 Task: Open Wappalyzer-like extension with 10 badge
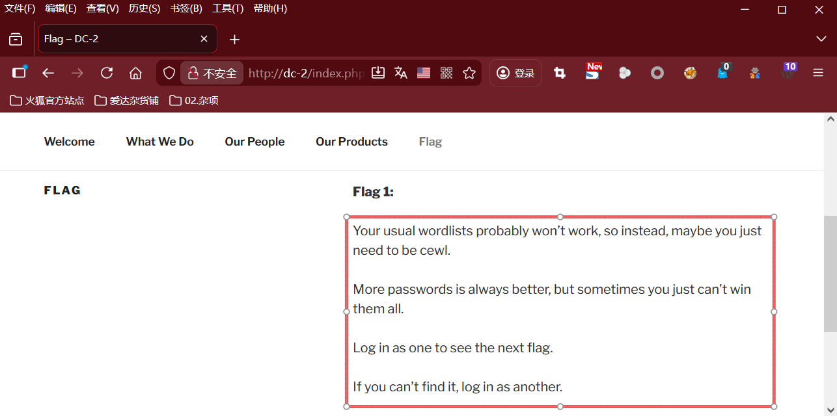[788, 72]
